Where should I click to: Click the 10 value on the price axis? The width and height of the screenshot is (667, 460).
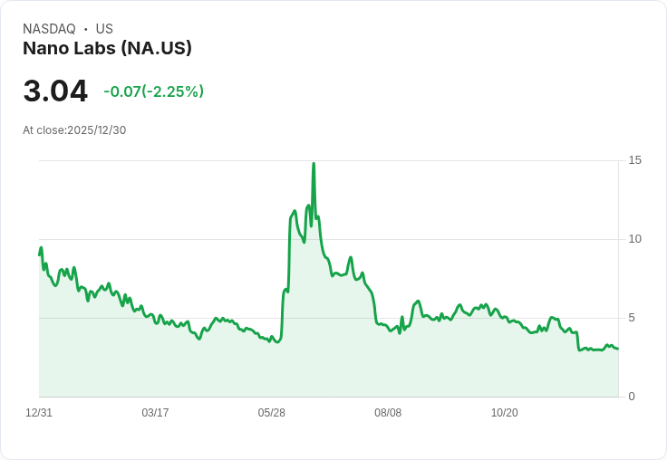coord(634,239)
